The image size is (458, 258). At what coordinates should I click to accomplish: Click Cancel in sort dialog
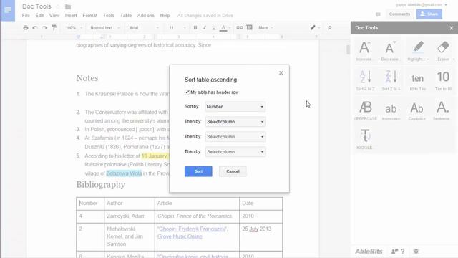233,171
